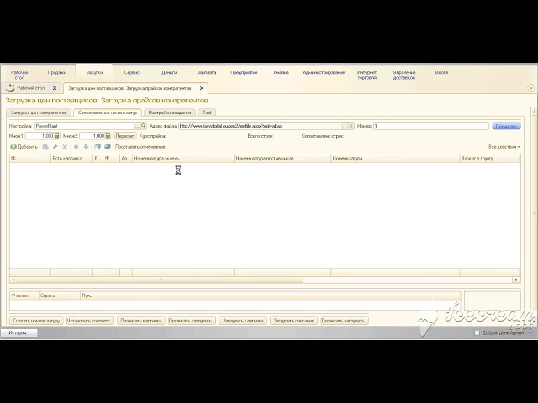Switch to Загрузка цен контрагентов tab
Screen dimensions: 538x403
tap(39, 113)
